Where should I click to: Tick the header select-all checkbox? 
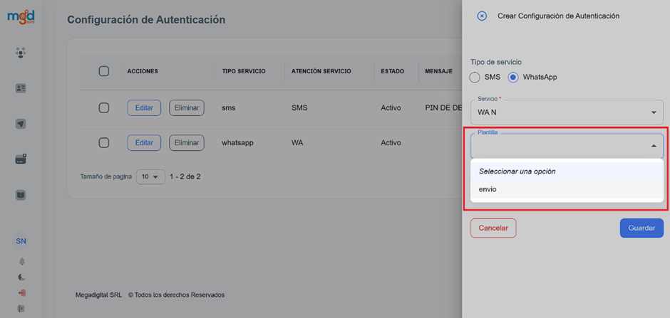point(103,71)
